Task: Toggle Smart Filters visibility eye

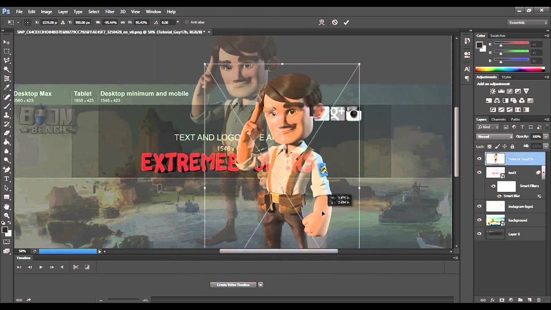Action: point(493,186)
